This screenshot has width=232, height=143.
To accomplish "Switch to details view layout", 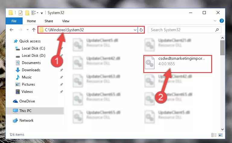I will click(x=214, y=135).
